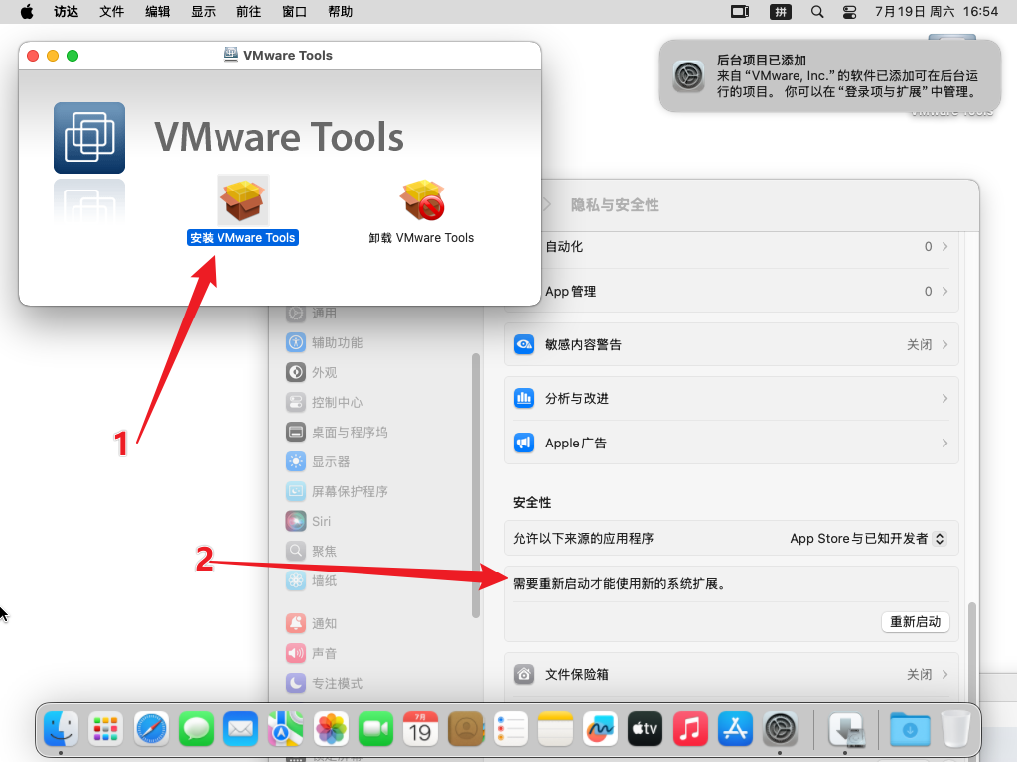Screen dimensions: 1017x762
Task: Select 桌面与程序坞 in the settings sidebar
Action: click(x=378, y=433)
